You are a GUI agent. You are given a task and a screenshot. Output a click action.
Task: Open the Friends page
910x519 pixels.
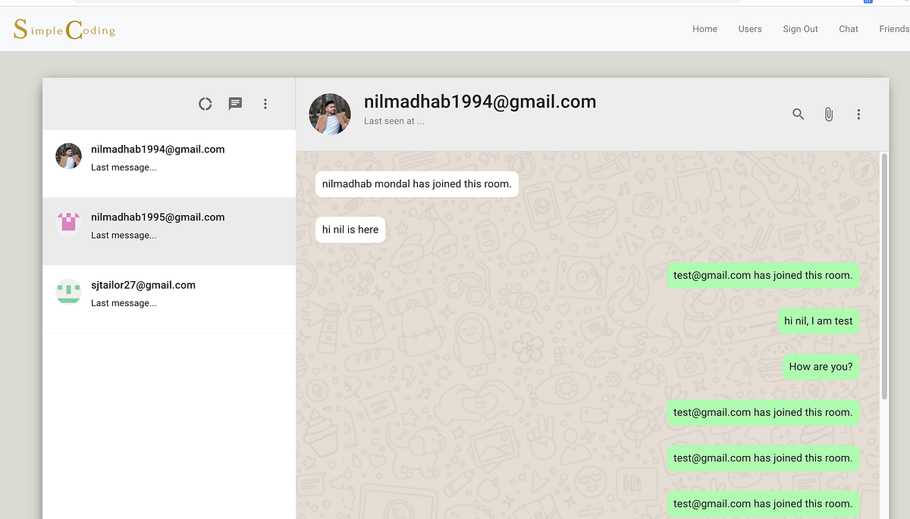pyautogui.click(x=894, y=29)
